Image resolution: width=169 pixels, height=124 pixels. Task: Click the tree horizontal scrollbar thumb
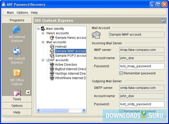click(55, 110)
